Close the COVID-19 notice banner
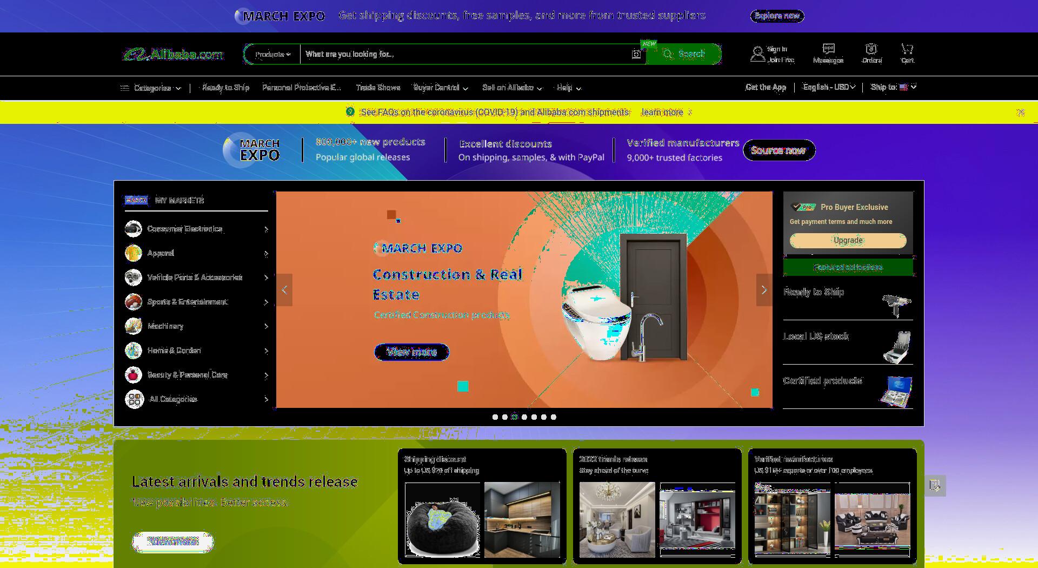Viewport: 1038px width, 568px height. pyautogui.click(x=1020, y=113)
